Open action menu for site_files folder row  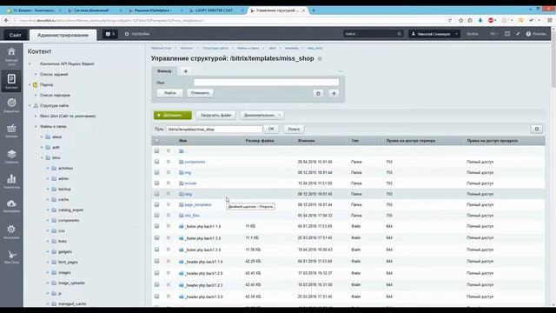coord(169,215)
